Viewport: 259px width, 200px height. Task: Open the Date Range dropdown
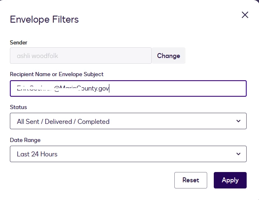pyautogui.click(x=128, y=154)
